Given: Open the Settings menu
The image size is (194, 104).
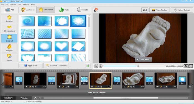Looking at the screenshot, I should [26, 5].
